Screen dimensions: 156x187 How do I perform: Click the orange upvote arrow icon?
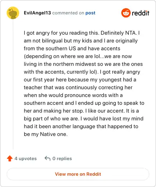[x=10, y=159]
